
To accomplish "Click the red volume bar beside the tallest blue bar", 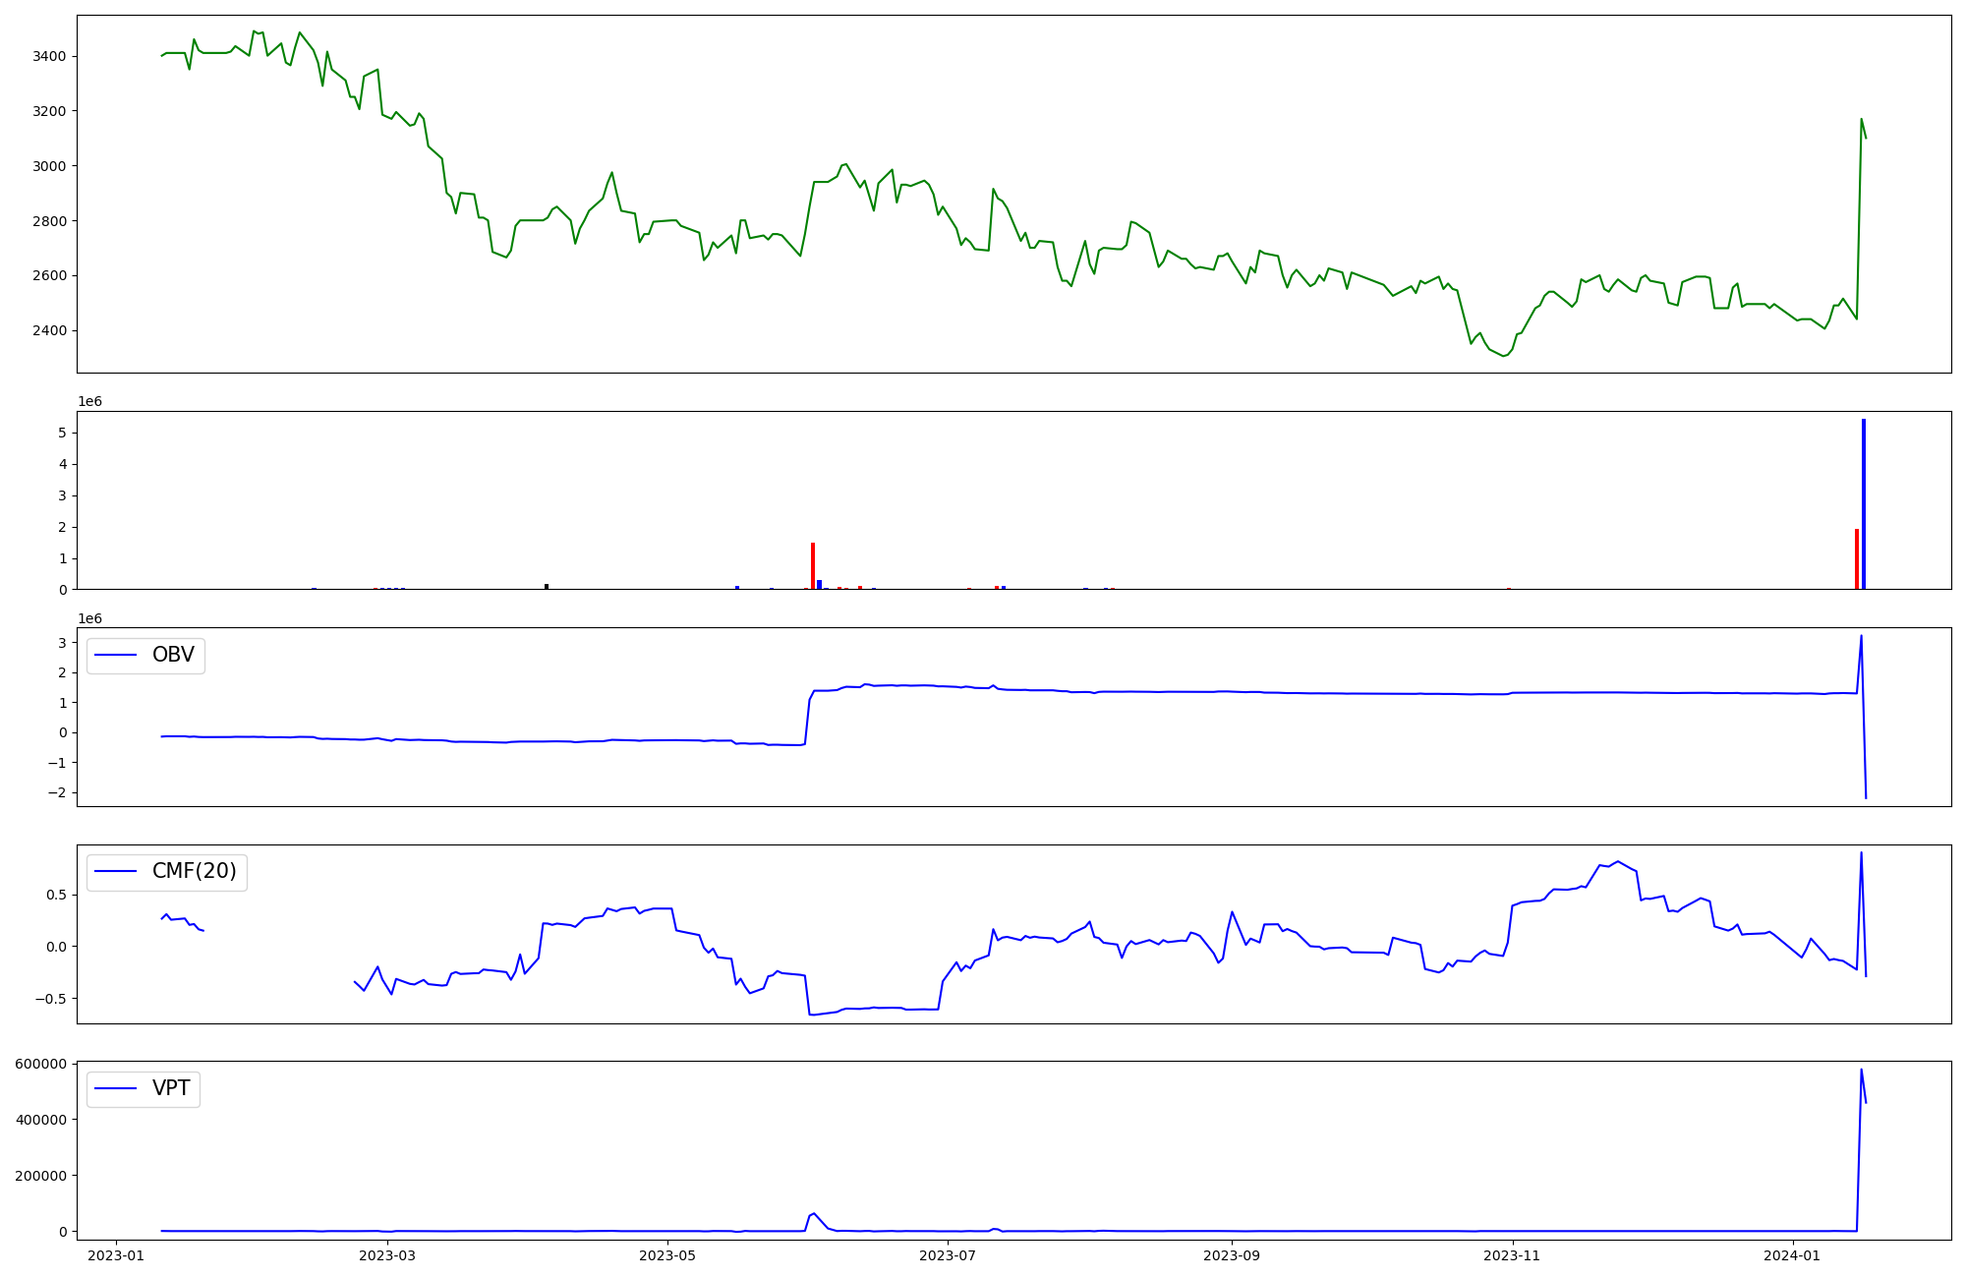I will click(1856, 559).
